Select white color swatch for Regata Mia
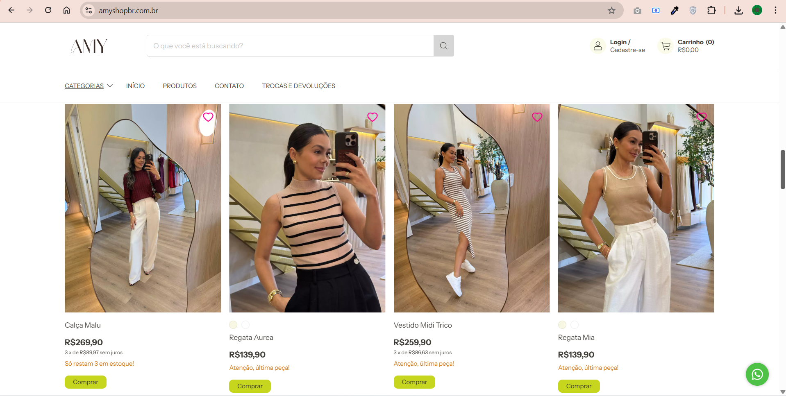This screenshot has width=786, height=396. click(x=575, y=325)
